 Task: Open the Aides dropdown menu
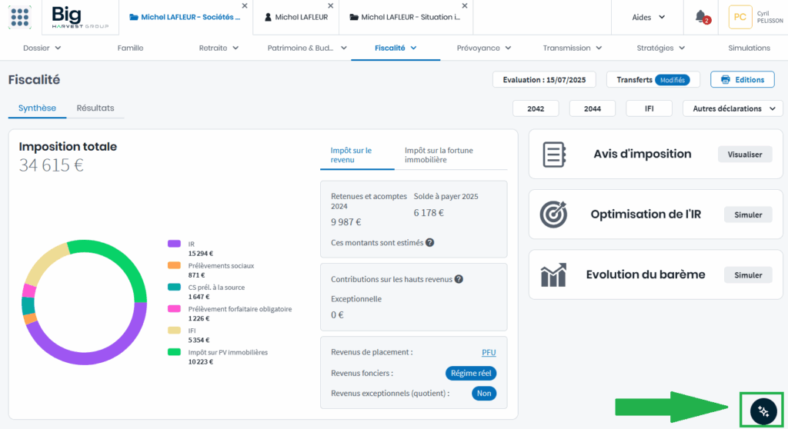tap(648, 17)
